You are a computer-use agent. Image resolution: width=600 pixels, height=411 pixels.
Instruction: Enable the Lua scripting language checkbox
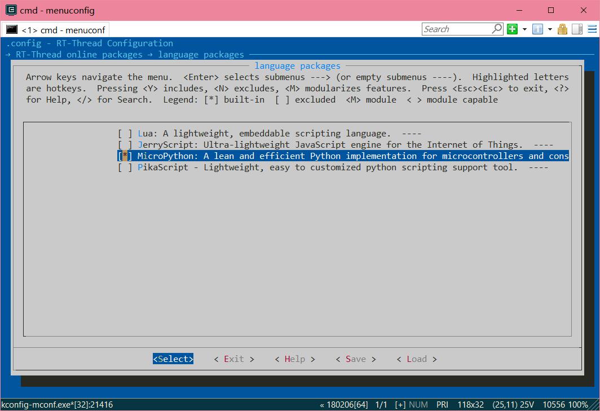click(x=125, y=134)
